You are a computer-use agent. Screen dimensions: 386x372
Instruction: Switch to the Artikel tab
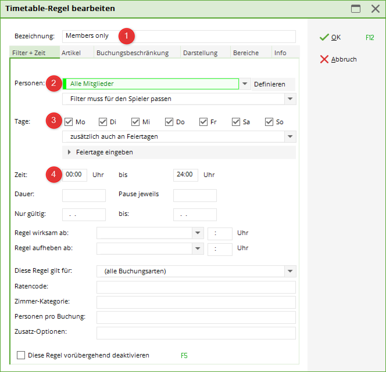pyautogui.click(x=71, y=53)
